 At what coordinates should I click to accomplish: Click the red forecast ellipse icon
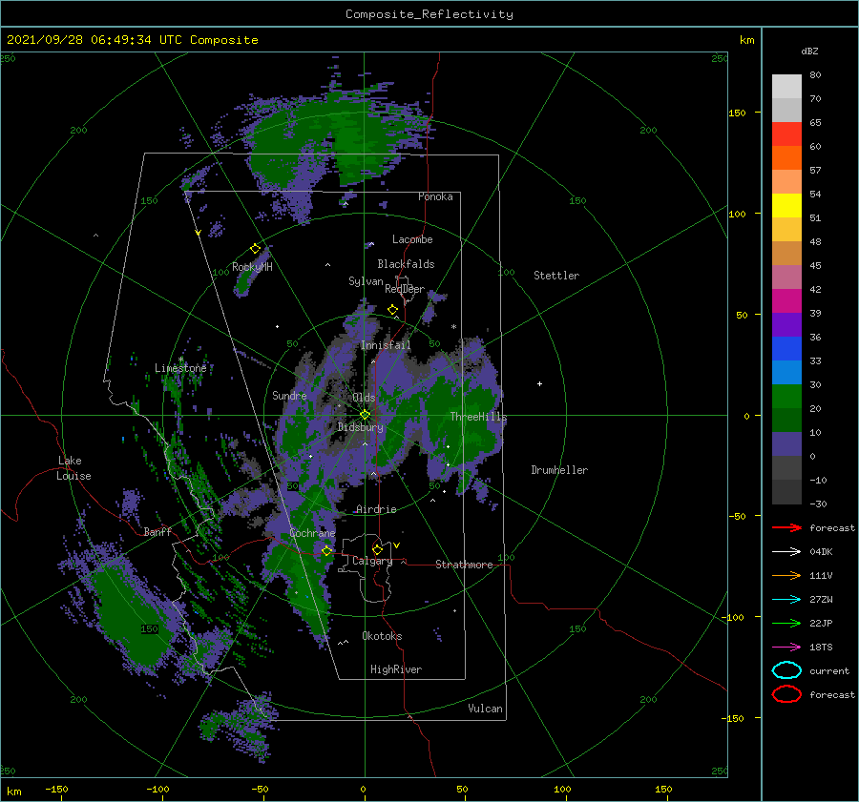786,694
